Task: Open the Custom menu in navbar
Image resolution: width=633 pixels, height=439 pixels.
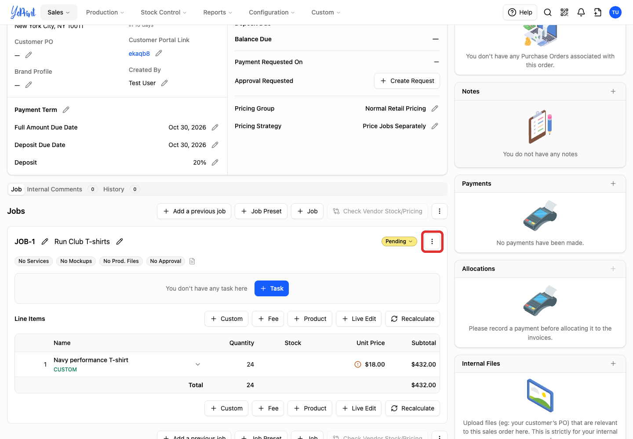Action: tap(326, 12)
